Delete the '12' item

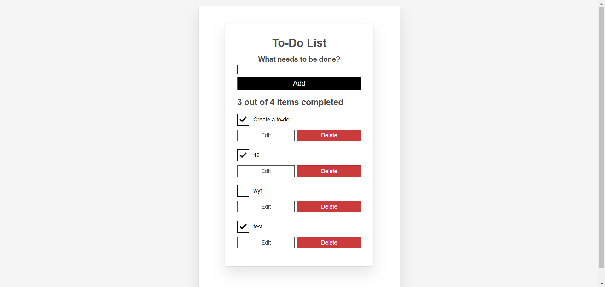[x=329, y=171]
